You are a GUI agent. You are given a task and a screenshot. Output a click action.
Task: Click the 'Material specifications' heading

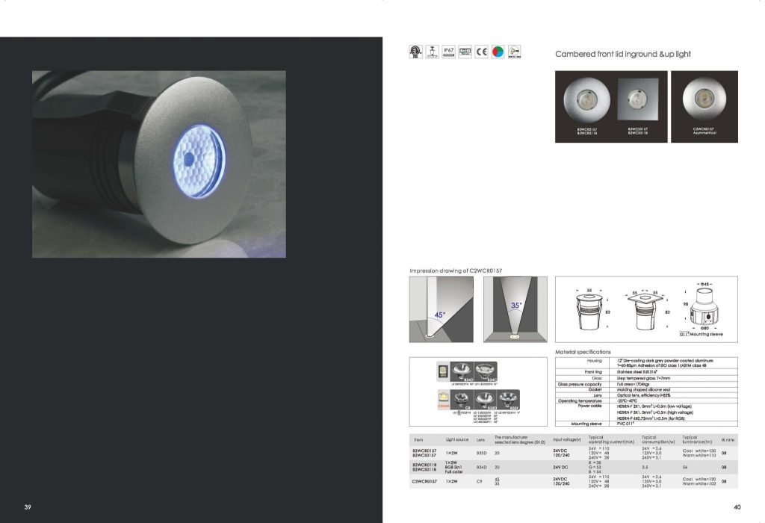[583, 351]
